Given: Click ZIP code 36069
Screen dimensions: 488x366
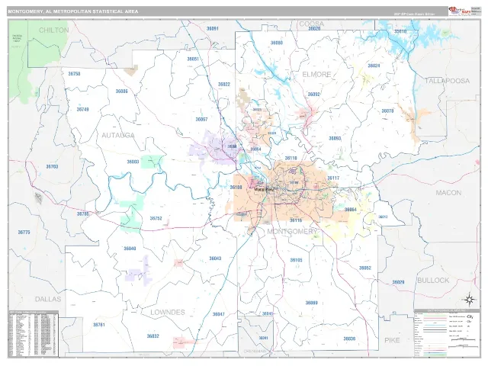Looking at the screenshot, I should pyautogui.click(x=312, y=303).
